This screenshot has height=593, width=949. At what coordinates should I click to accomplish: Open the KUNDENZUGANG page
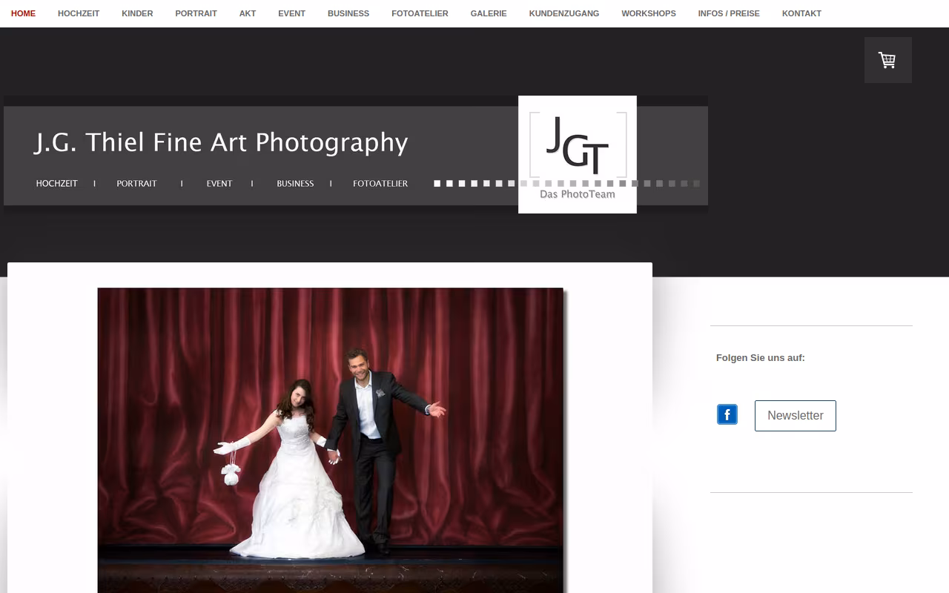[x=564, y=13]
